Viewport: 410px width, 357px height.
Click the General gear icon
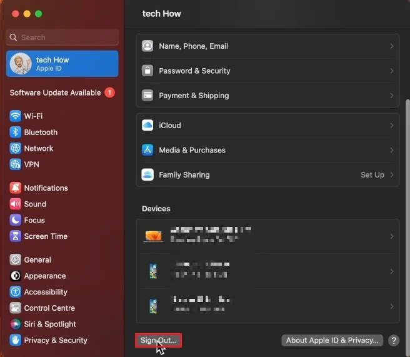(x=16, y=259)
